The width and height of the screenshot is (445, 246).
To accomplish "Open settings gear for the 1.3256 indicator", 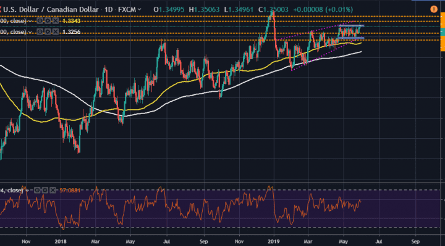I will pos(48,31).
